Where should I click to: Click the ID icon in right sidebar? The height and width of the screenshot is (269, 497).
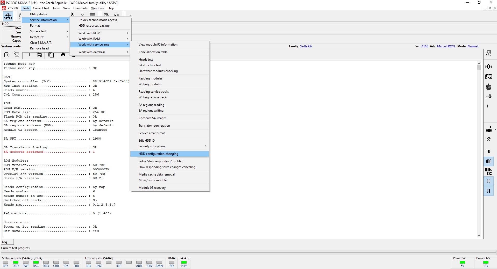click(x=488, y=151)
